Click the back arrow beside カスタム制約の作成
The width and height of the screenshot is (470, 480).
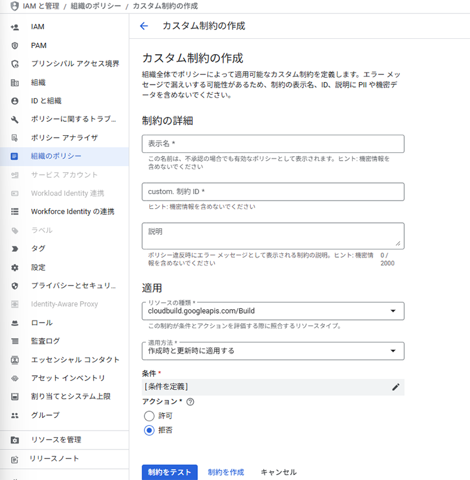coord(144,26)
